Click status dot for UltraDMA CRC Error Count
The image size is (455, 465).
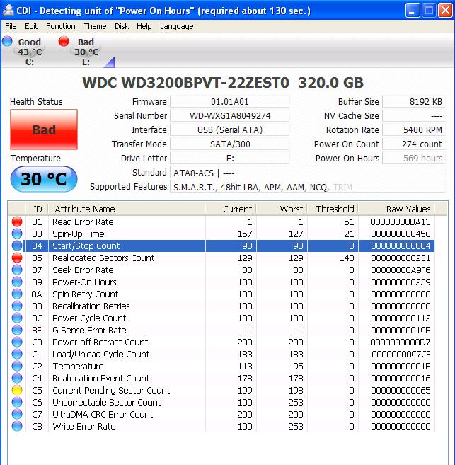click(17, 414)
